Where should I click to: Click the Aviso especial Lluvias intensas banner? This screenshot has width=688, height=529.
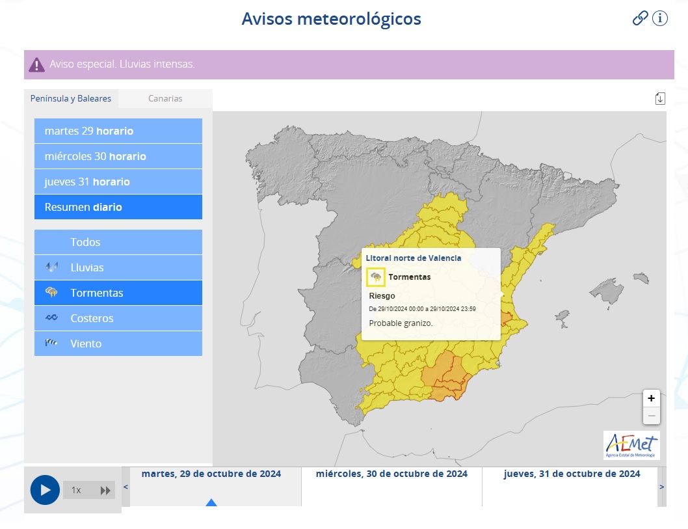tap(349, 64)
